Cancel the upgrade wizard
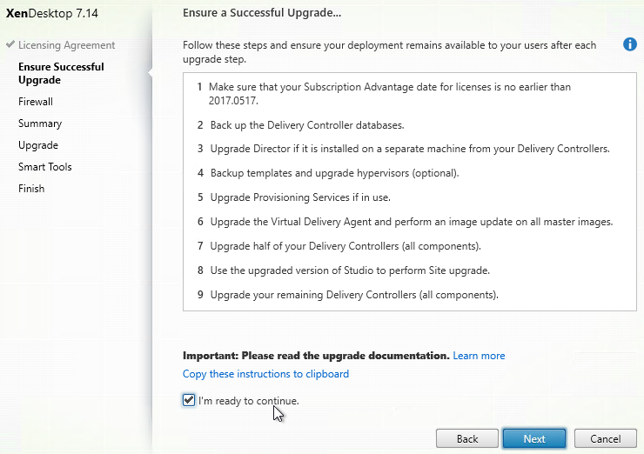Image resolution: width=644 pixels, height=454 pixels. click(x=605, y=439)
